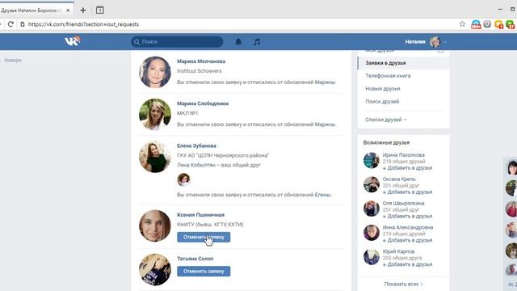Click the Возможные друзья heading

tap(386, 142)
